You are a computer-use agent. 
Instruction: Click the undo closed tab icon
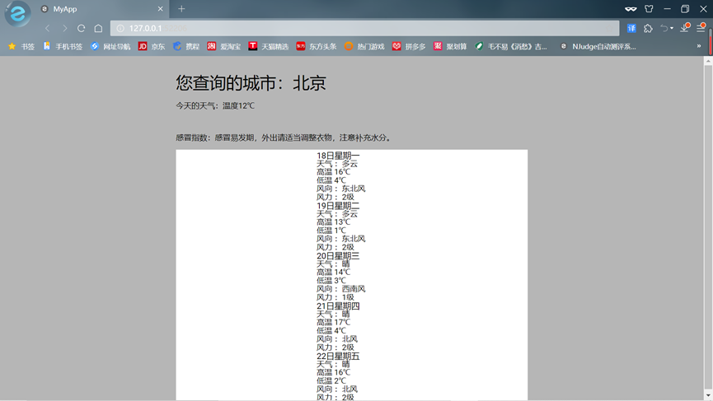(664, 28)
